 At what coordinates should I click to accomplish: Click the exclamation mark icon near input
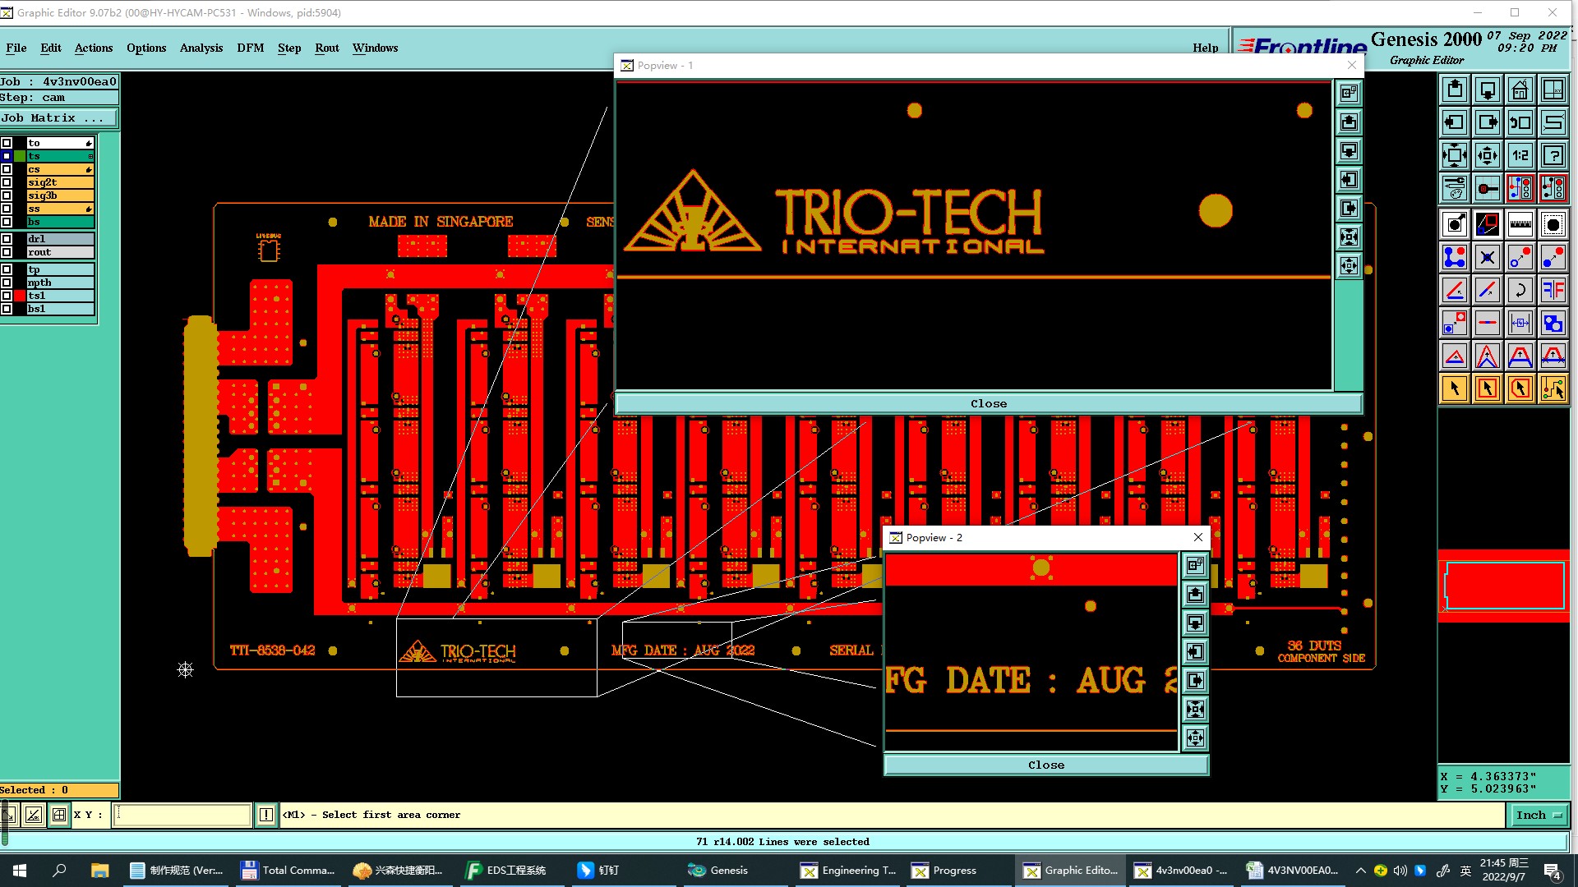pos(266,815)
